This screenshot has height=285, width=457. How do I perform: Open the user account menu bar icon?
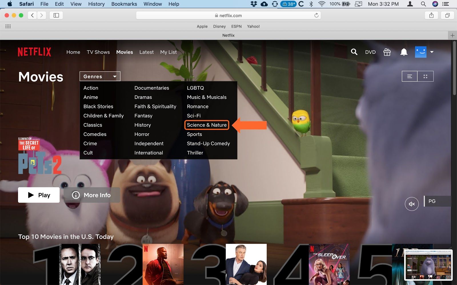[410, 4]
